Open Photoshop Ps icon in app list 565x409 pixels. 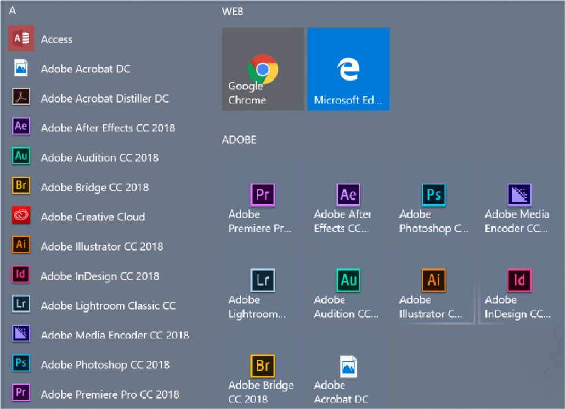pos(21,363)
